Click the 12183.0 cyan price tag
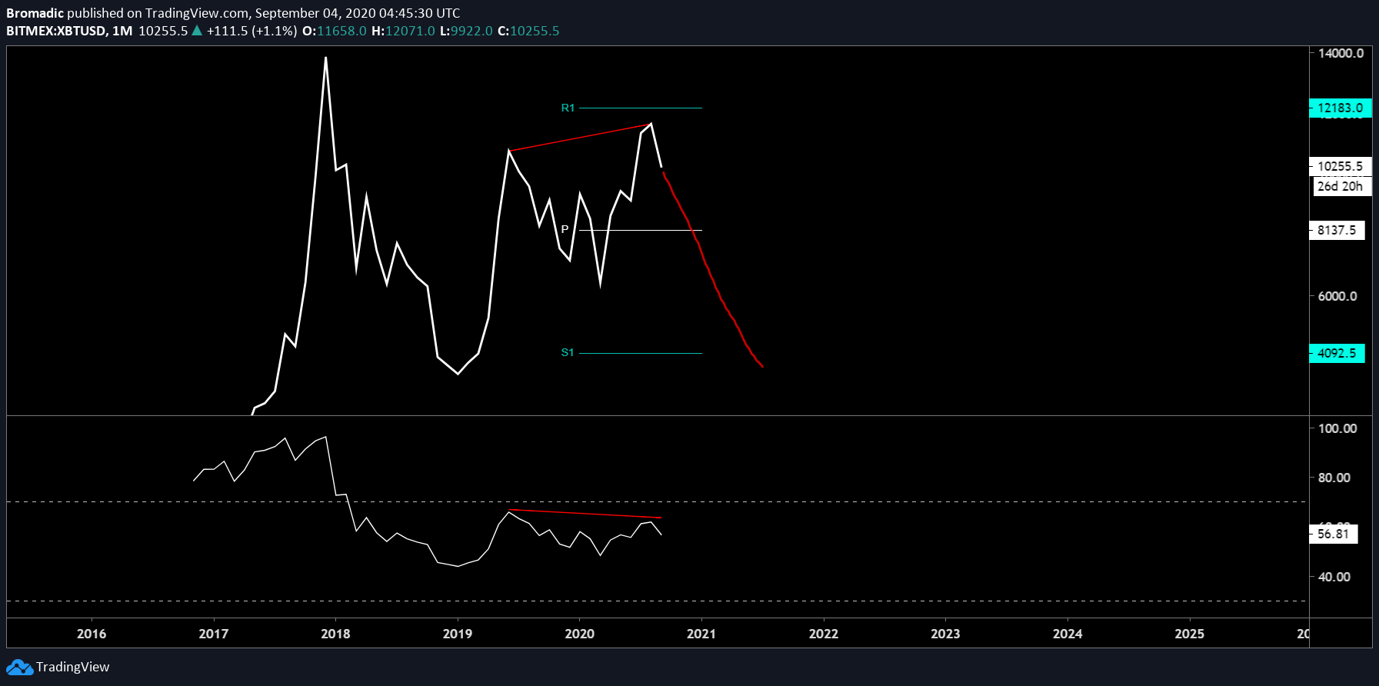1379x686 pixels. click(x=1340, y=108)
